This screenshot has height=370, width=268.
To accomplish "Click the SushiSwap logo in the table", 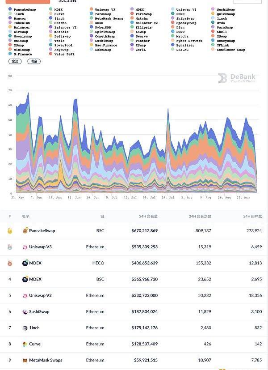I will (25, 312).
